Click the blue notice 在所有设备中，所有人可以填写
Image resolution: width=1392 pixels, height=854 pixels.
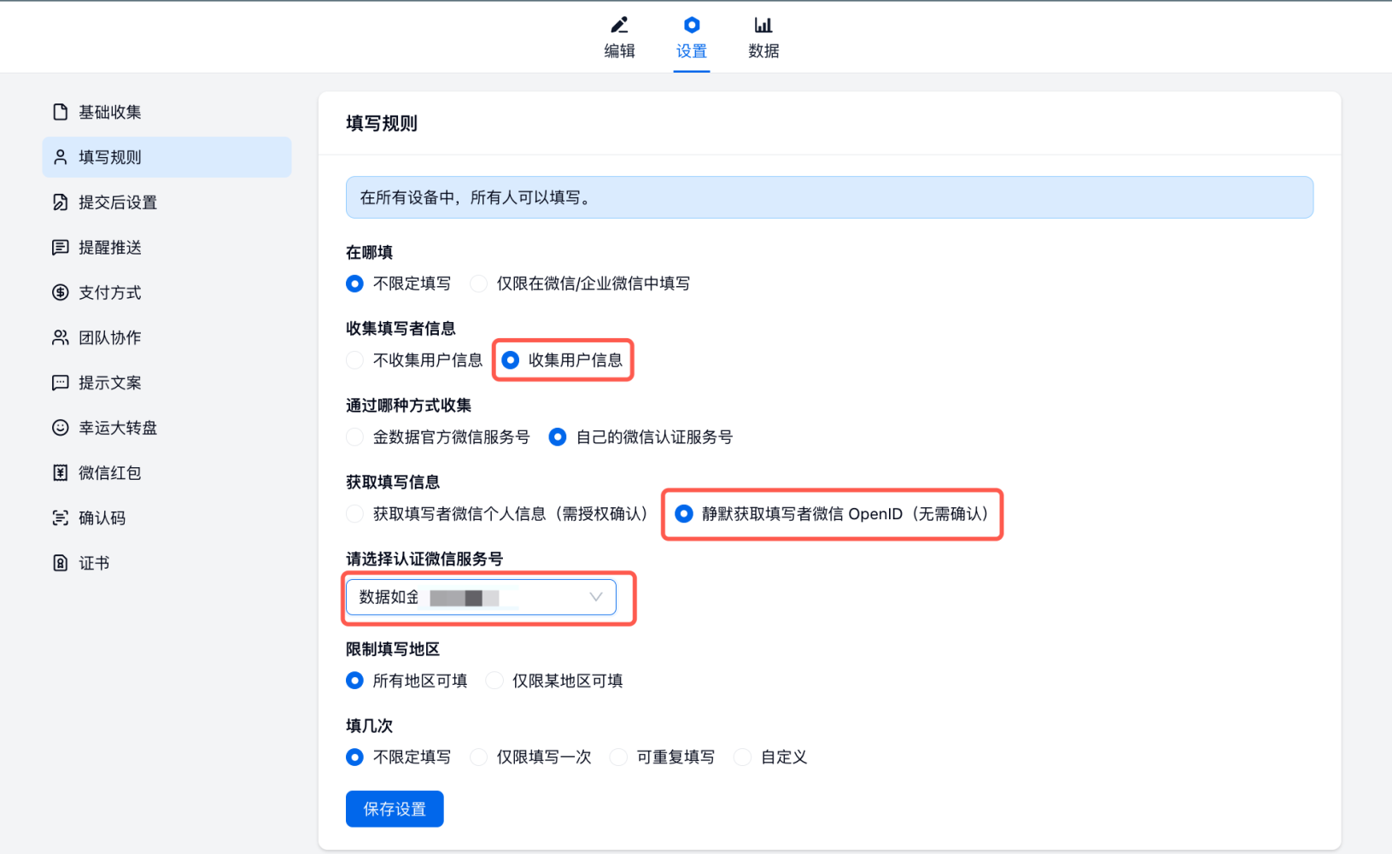click(829, 197)
